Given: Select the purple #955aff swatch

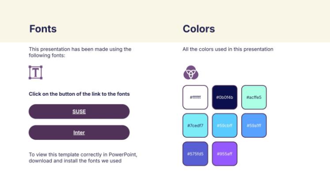Looking at the screenshot, I should coord(224,154).
